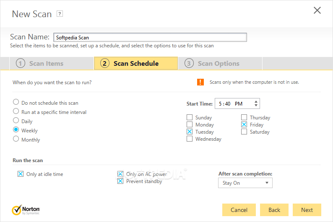The width and height of the screenshot is (333, 222).
Task: Enable the Saturday checkbox
Action: pos(244,132)
